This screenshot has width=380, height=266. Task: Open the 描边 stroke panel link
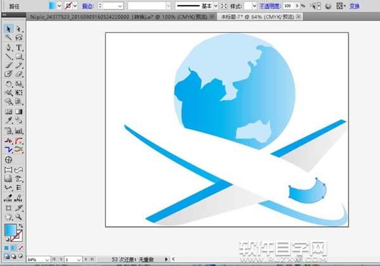88,6
